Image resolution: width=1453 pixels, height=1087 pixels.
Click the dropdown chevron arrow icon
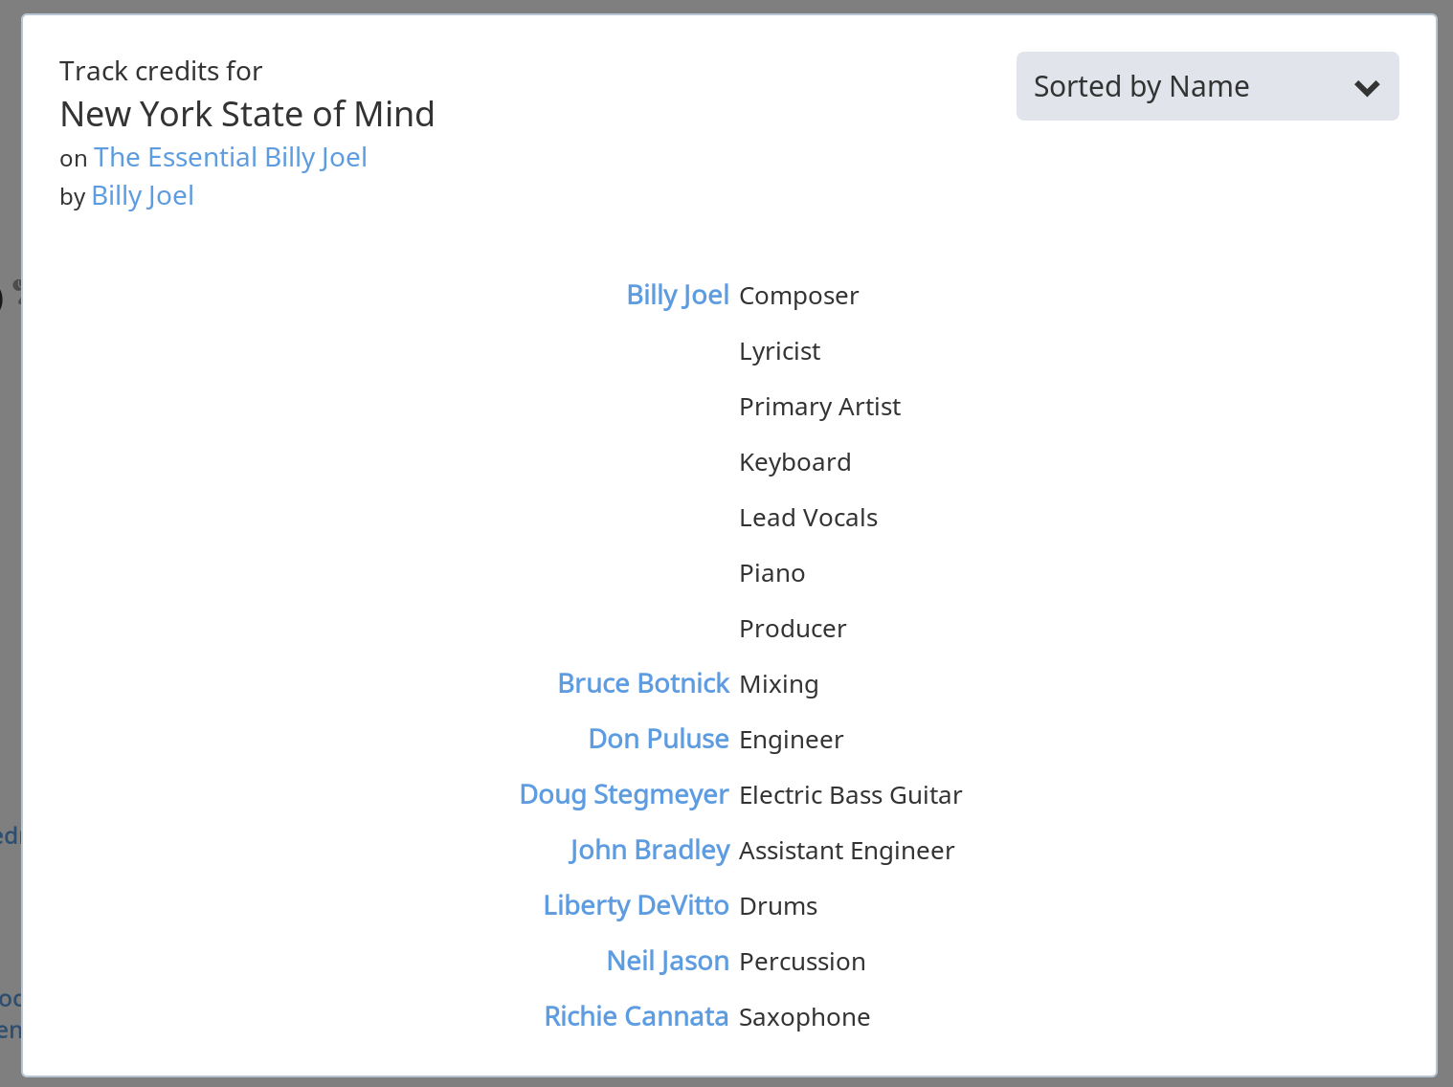pyautogui.click(x=1367, y=88)
